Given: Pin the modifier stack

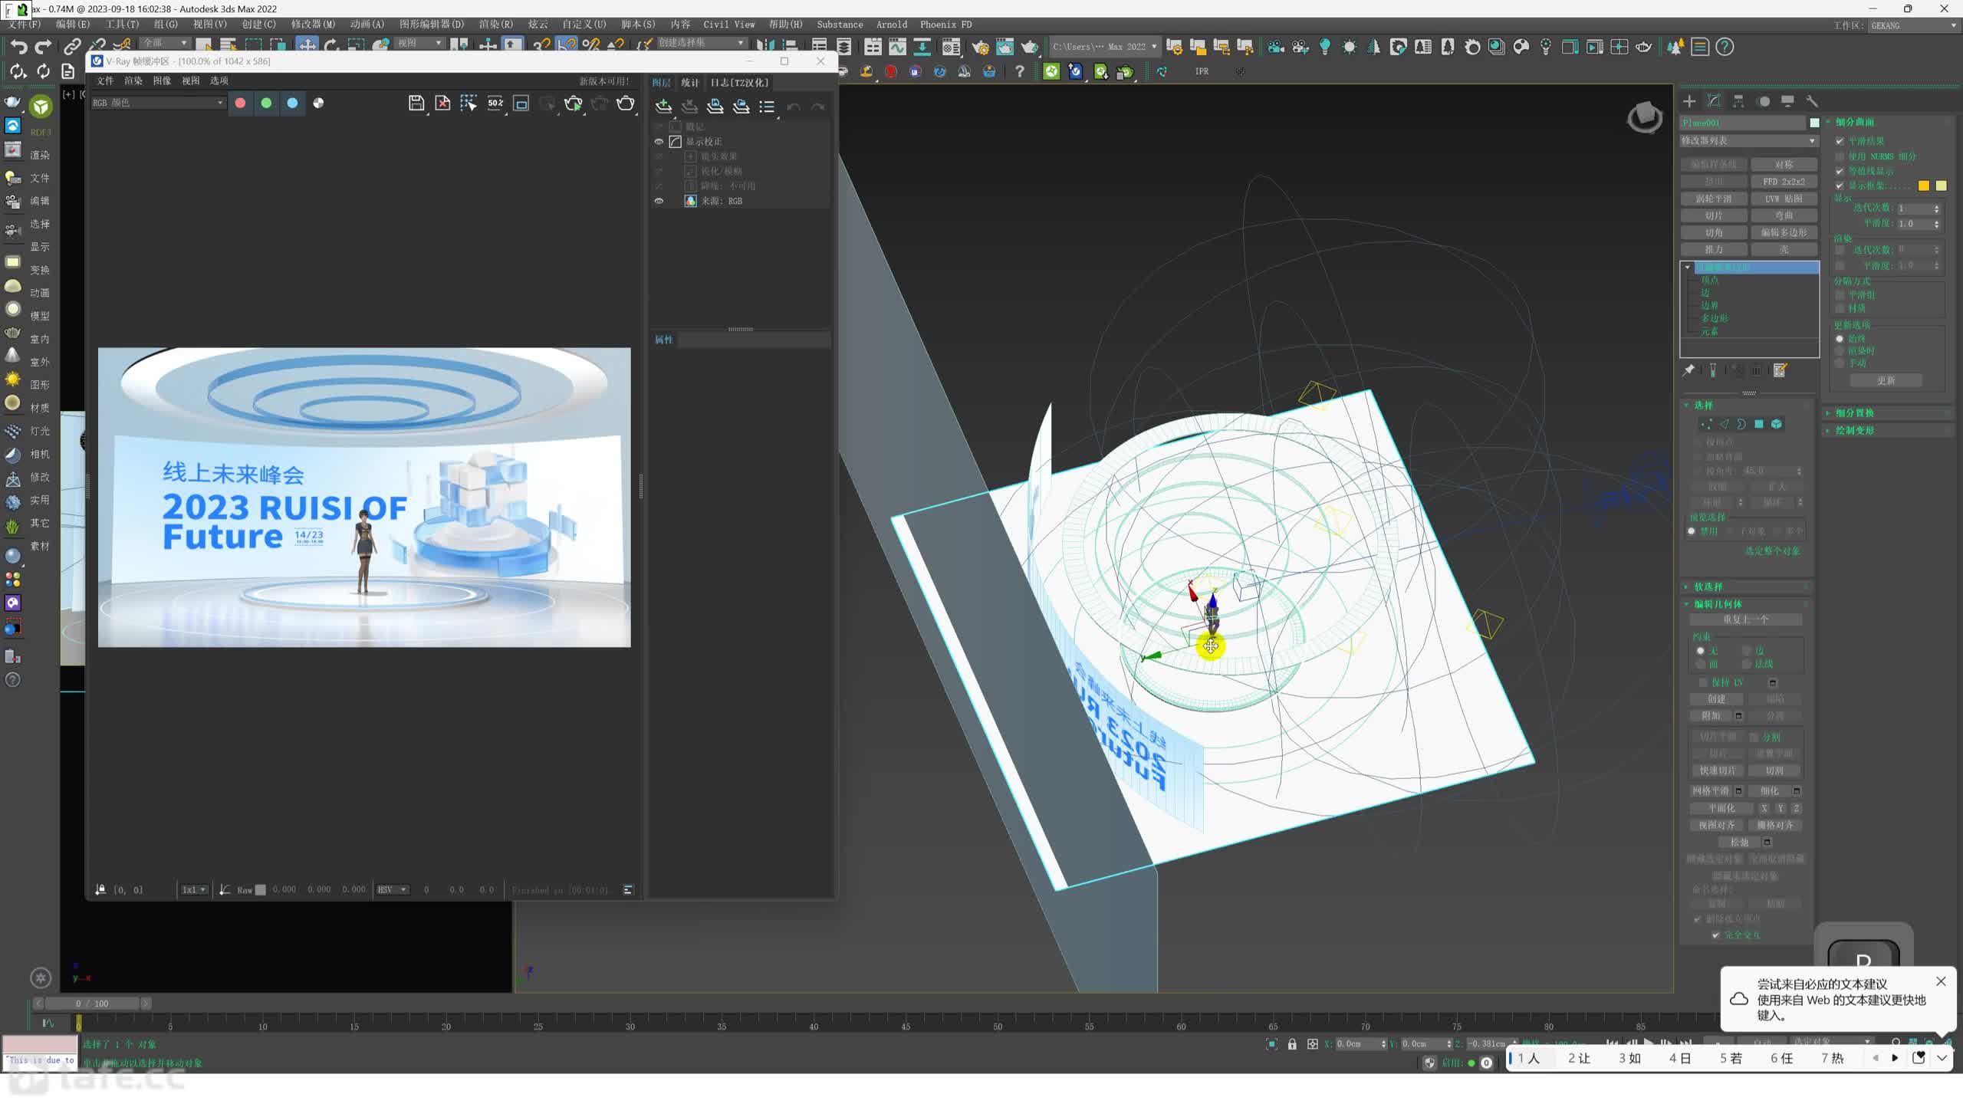Looking at the screenshot, I should pos(1688,370).
